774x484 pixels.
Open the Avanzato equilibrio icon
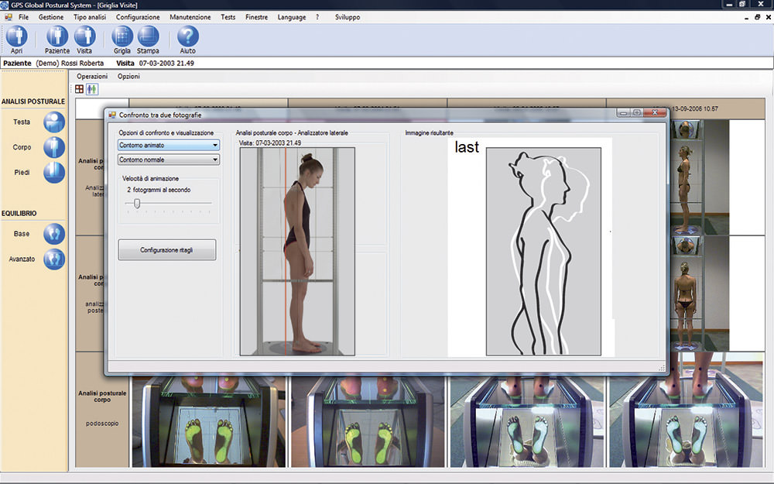click(54, 259)
